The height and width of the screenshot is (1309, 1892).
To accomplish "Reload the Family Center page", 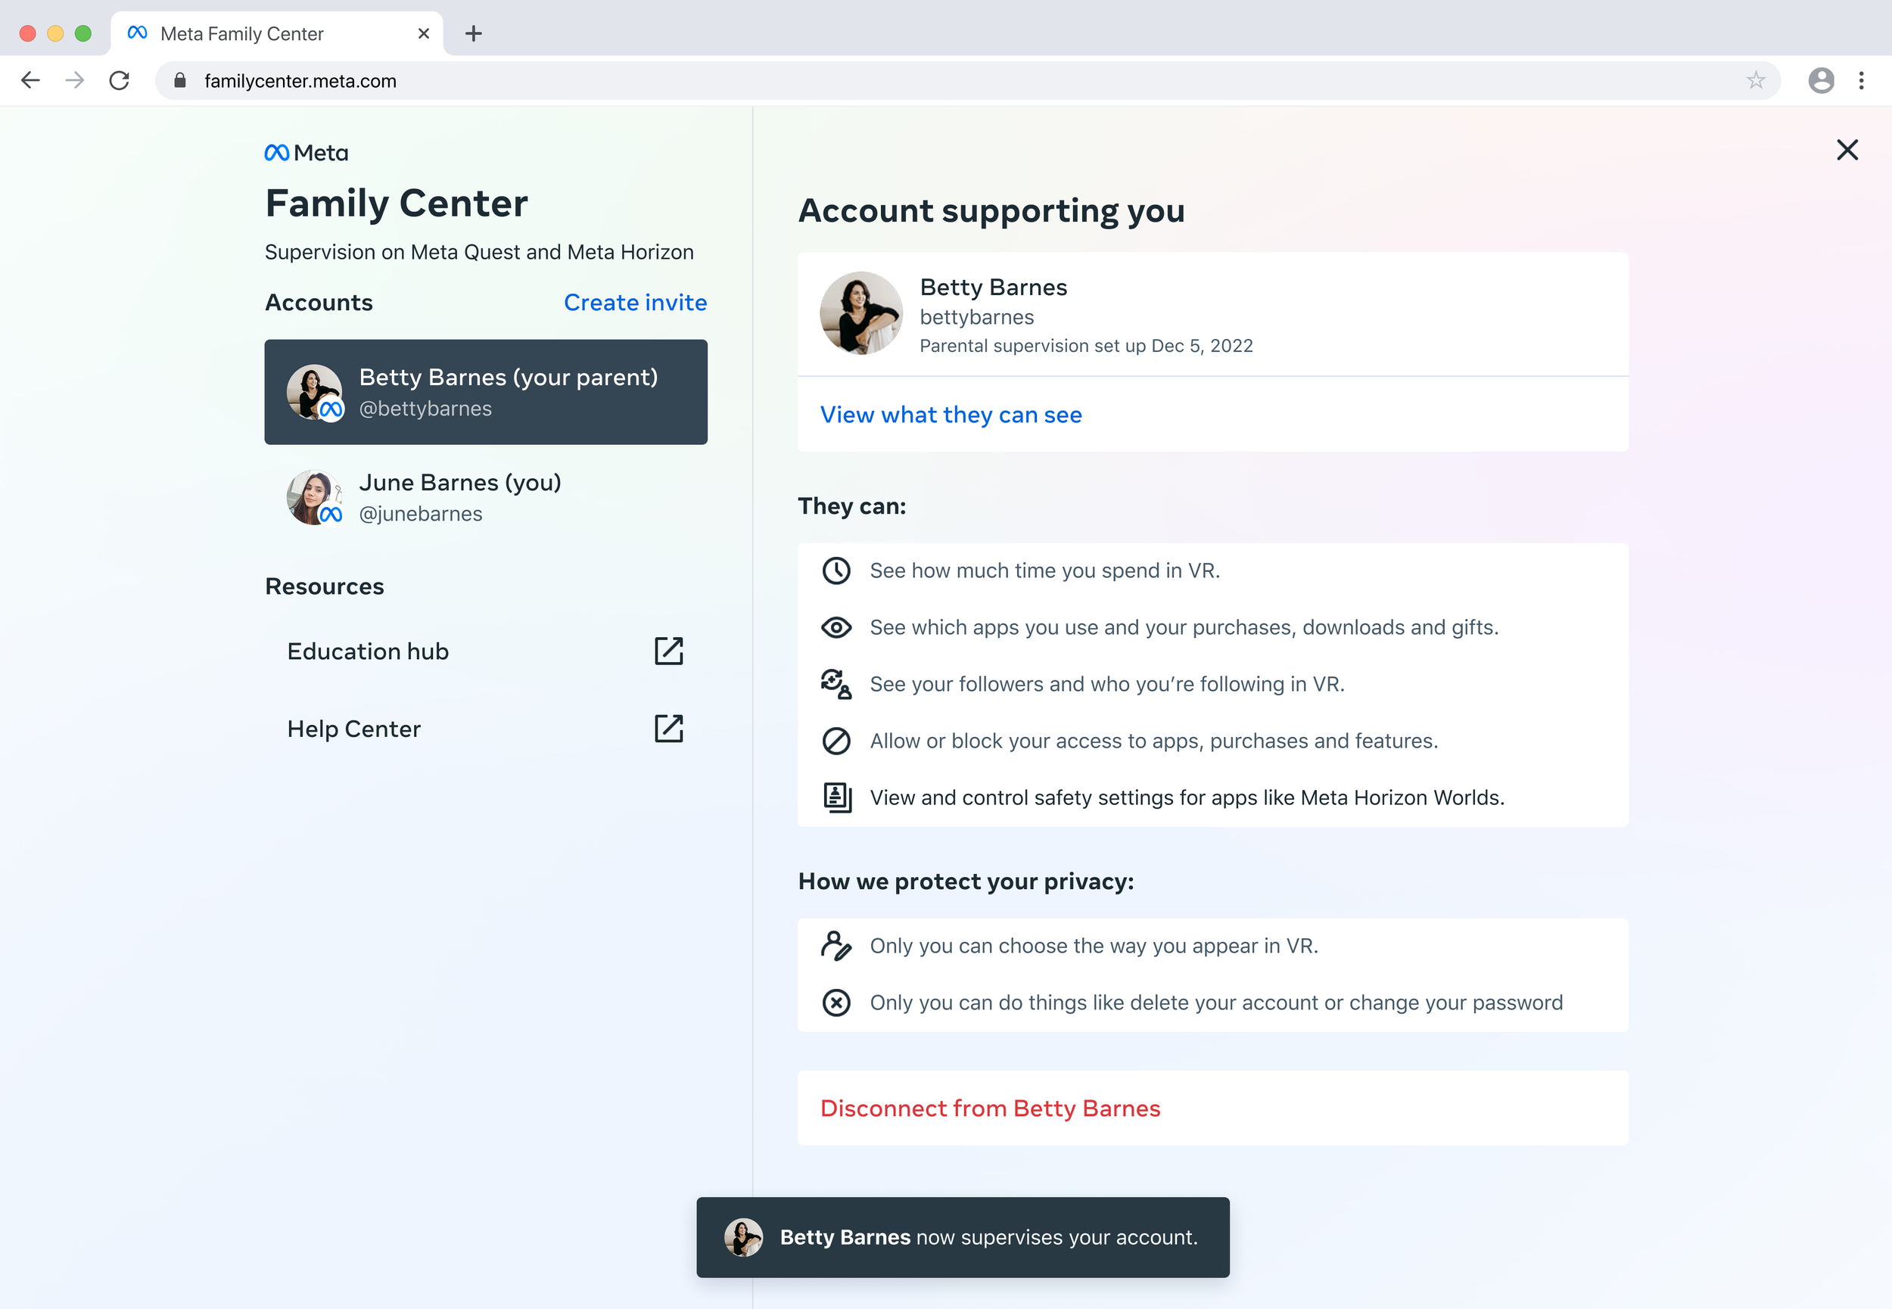I will click(120, 80).
